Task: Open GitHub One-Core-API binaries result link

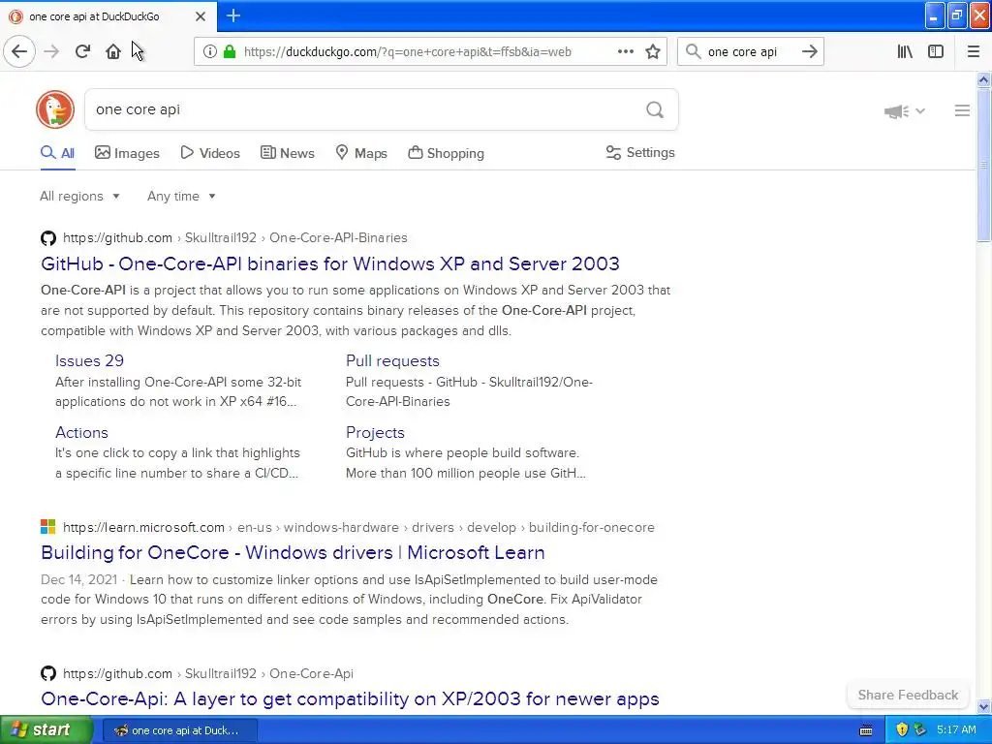Action: [330, 263]
